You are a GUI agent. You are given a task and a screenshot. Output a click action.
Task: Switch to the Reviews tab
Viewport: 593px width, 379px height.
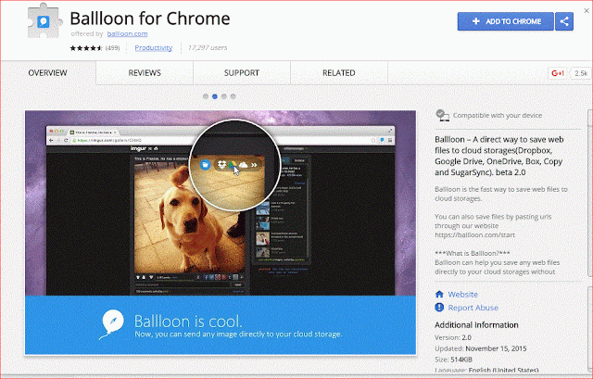(145, 72)
